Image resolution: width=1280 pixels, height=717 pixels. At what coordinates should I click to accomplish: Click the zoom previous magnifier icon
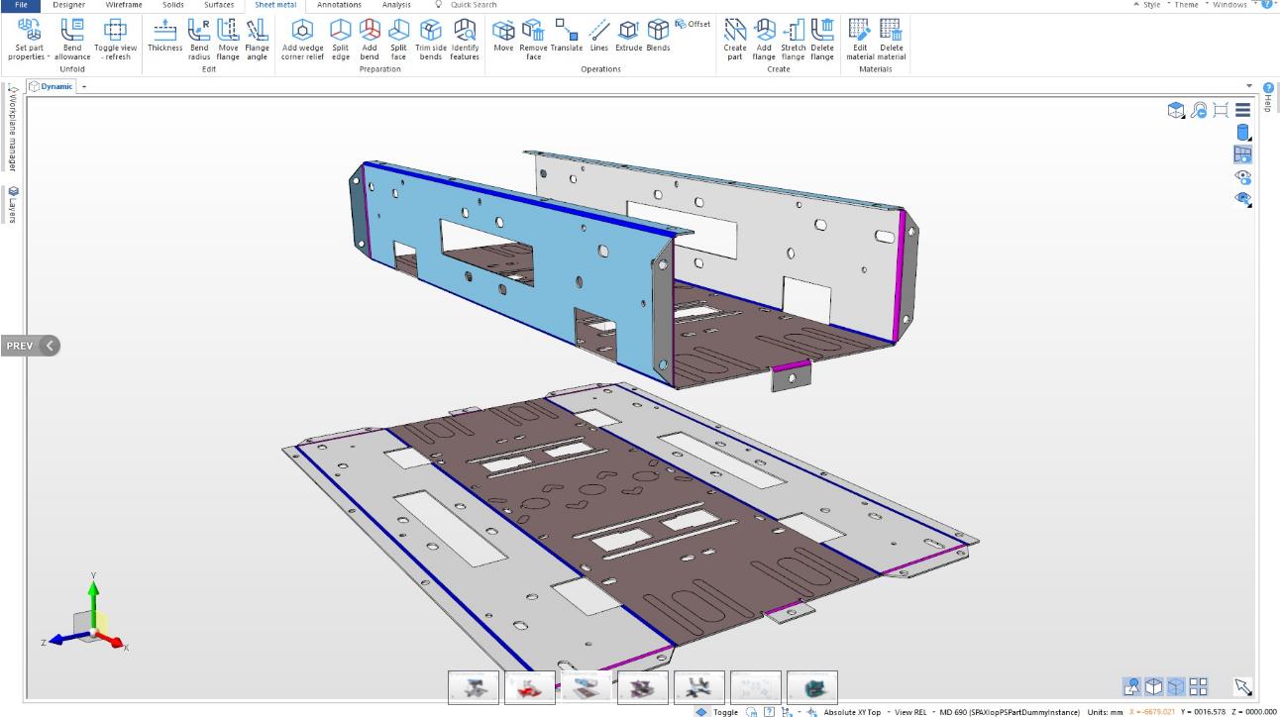click(x=1199, y=111)
